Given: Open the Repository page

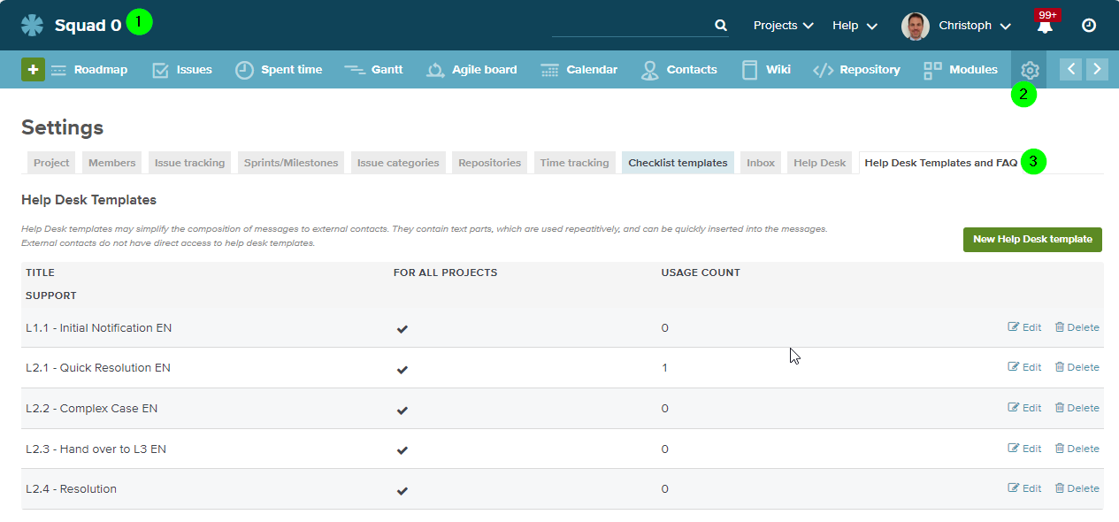Looking at the screenshot, I should click(856, 70).
